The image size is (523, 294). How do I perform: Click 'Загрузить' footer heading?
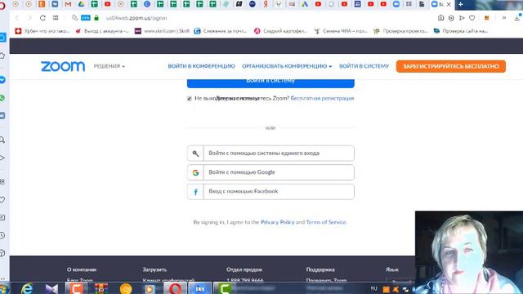point(154,269)
